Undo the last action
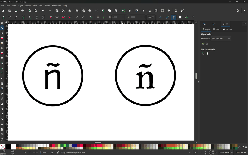The height and width of the screenshot is (155, 248). coord(43,11)
